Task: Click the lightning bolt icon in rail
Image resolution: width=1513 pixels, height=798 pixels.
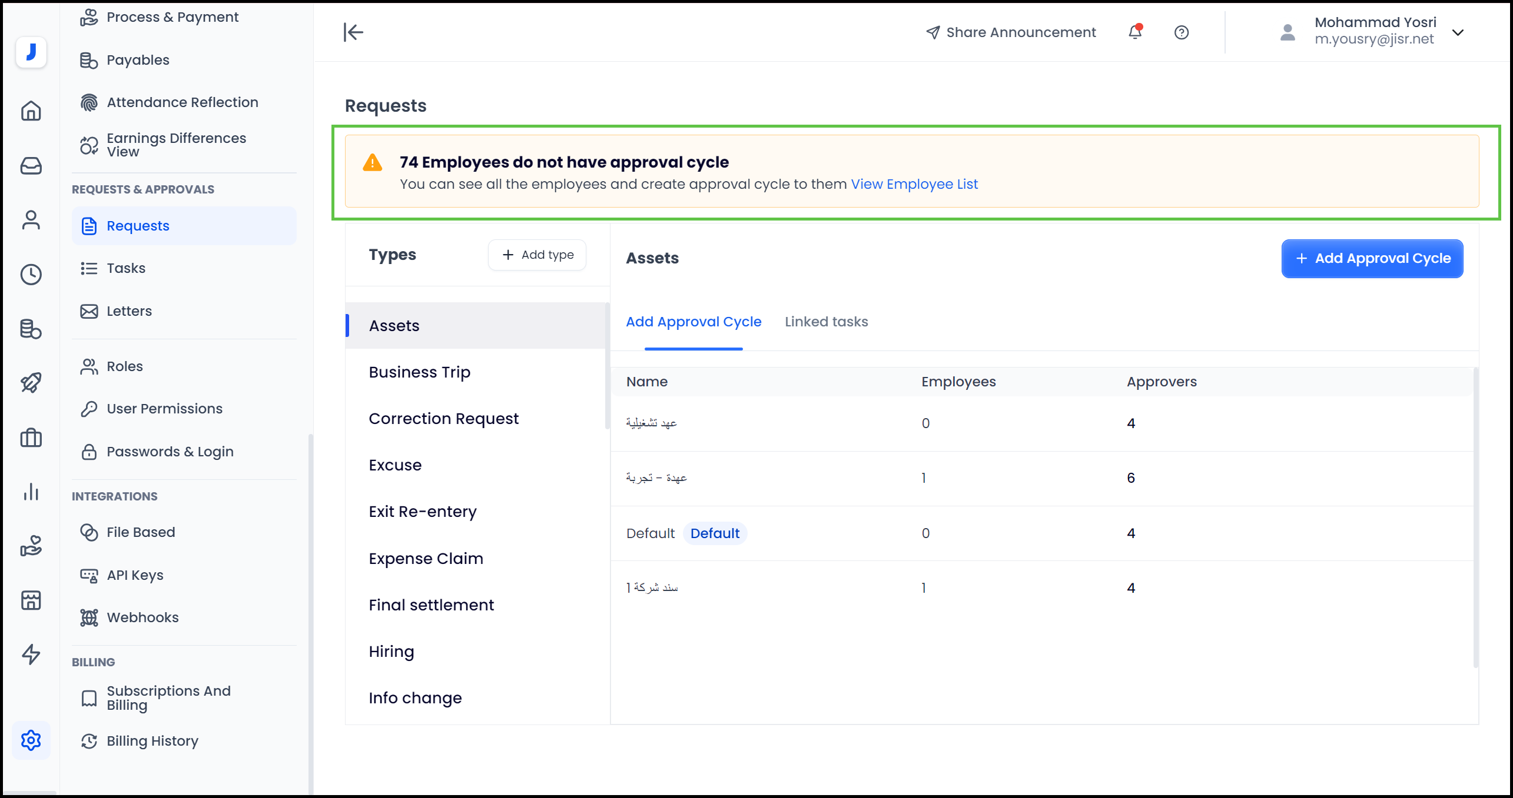Action: (31, 654)
